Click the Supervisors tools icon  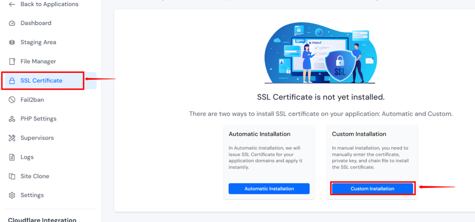[x=12, y=138]
